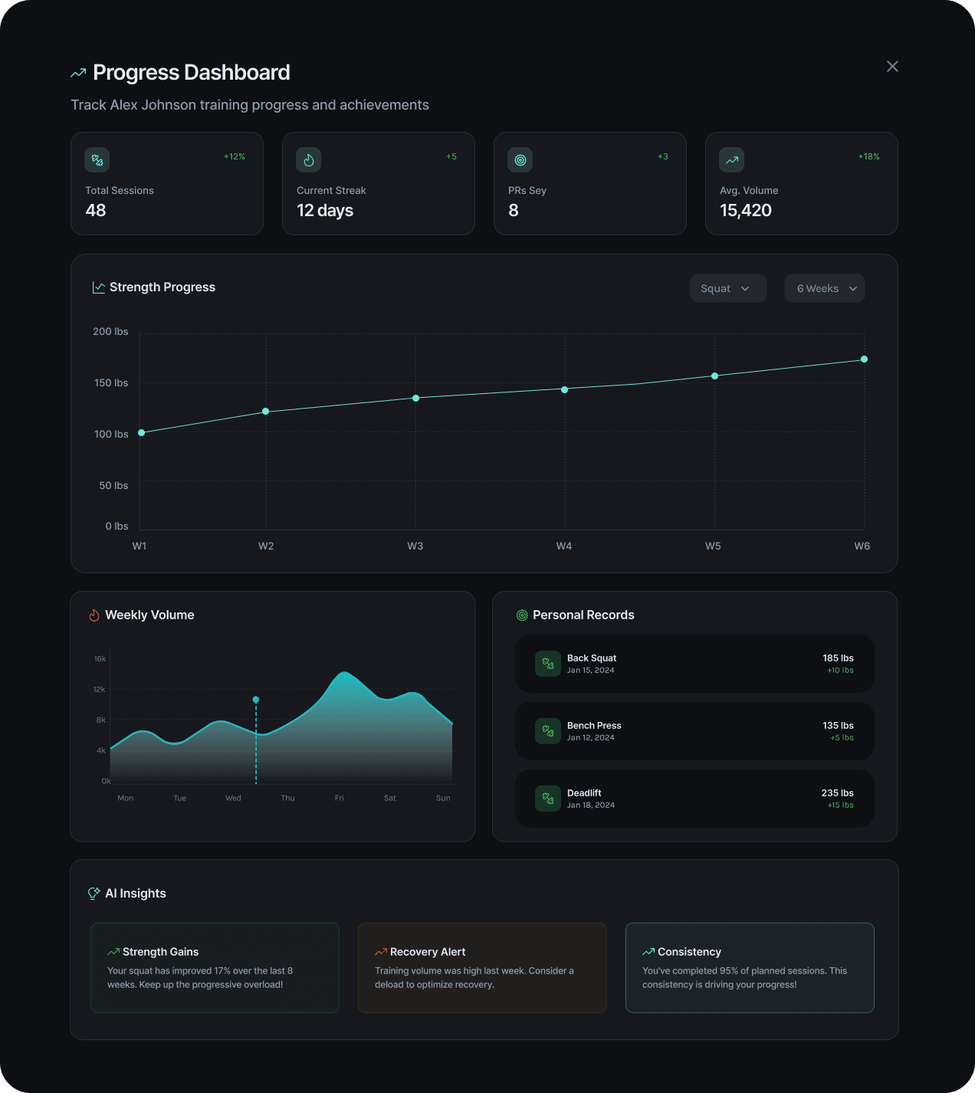Click the flame icon beside Weekly Volume
Image resolution: width=975 pixels, height=1093 pixels.
[94, 615]
